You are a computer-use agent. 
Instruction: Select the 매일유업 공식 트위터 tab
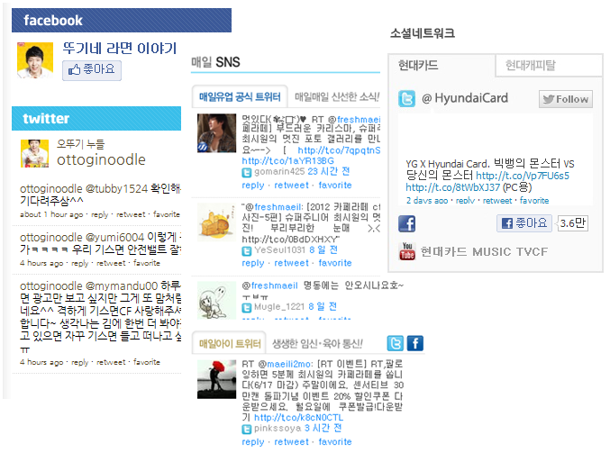point(240,96)
